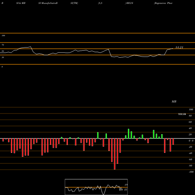The image size is (195, 195).
Task: Click the last red bar at the MR histogram's right end
Action: [173, 142]
